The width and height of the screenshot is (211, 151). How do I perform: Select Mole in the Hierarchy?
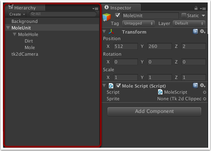coord(30,47)
